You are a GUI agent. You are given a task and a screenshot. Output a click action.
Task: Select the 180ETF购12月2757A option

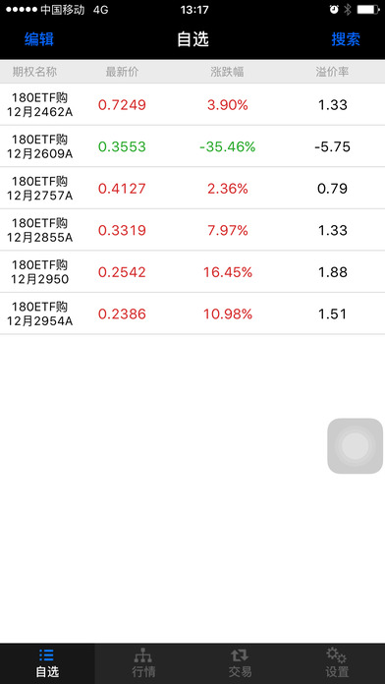(192, 189)
